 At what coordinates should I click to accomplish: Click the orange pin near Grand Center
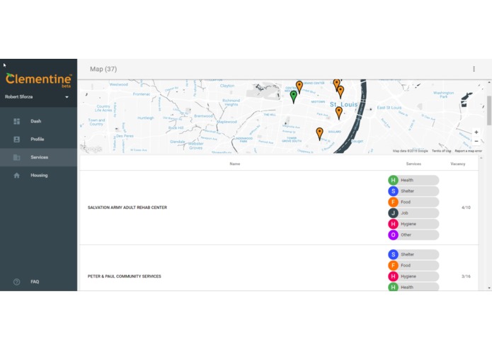tap(299, 87)
